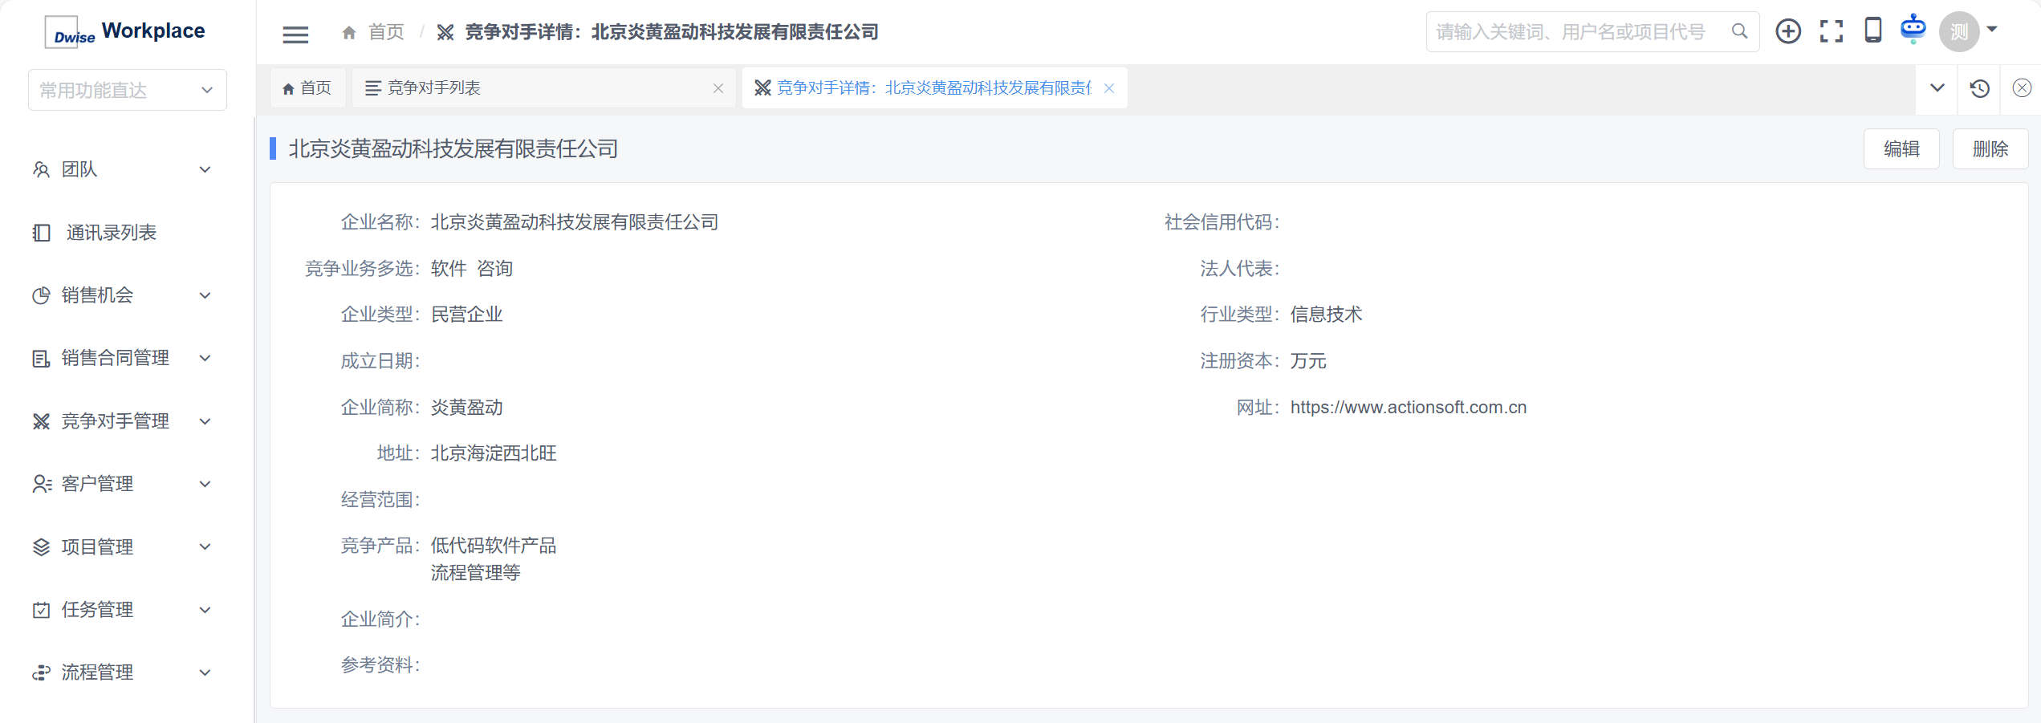Expand the 竞争对手管理 menu chevron
This screenshot has width=2041, height=723.
[x=205, y=421]
